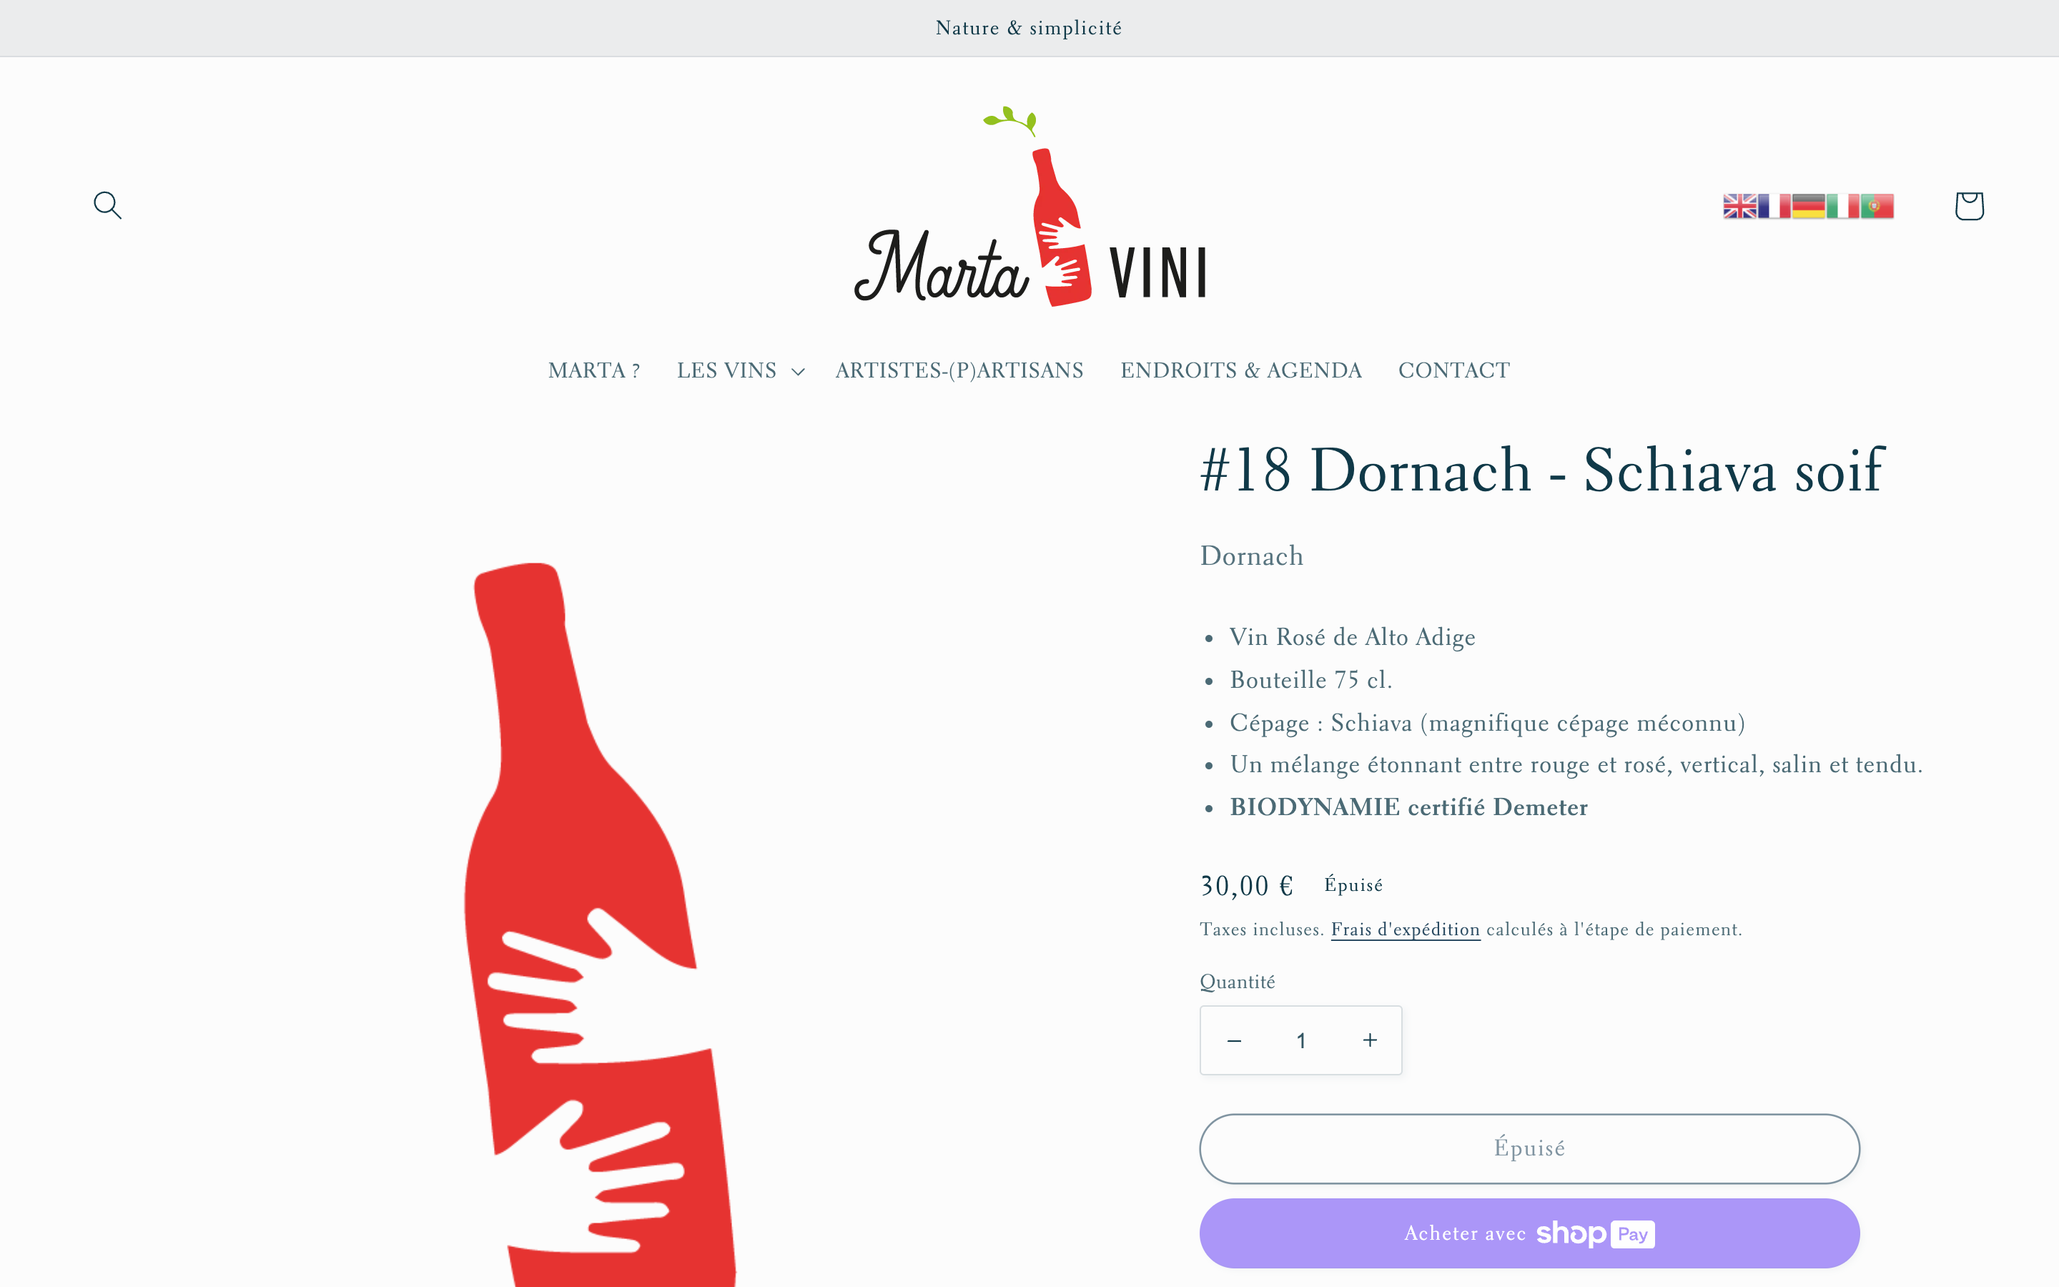Click the Marta Vini logo
The height and width of the screenshot is (1287, 2059).
(x=1029, y=206)
